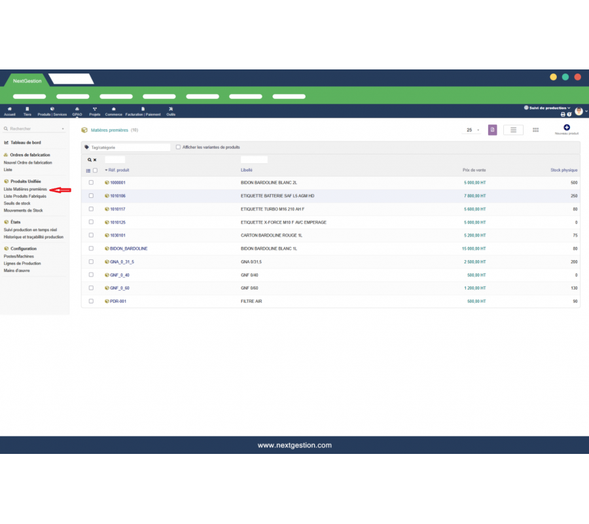Screen dimensions: 589x524
Task: Switch to the grid view icon
Action: [x=535, y=130]
